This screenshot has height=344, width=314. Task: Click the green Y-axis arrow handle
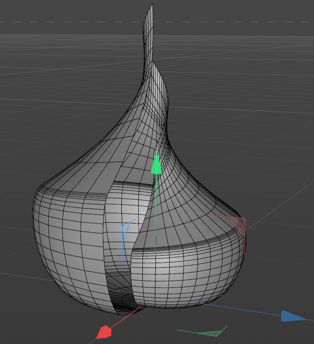[156, 163]
